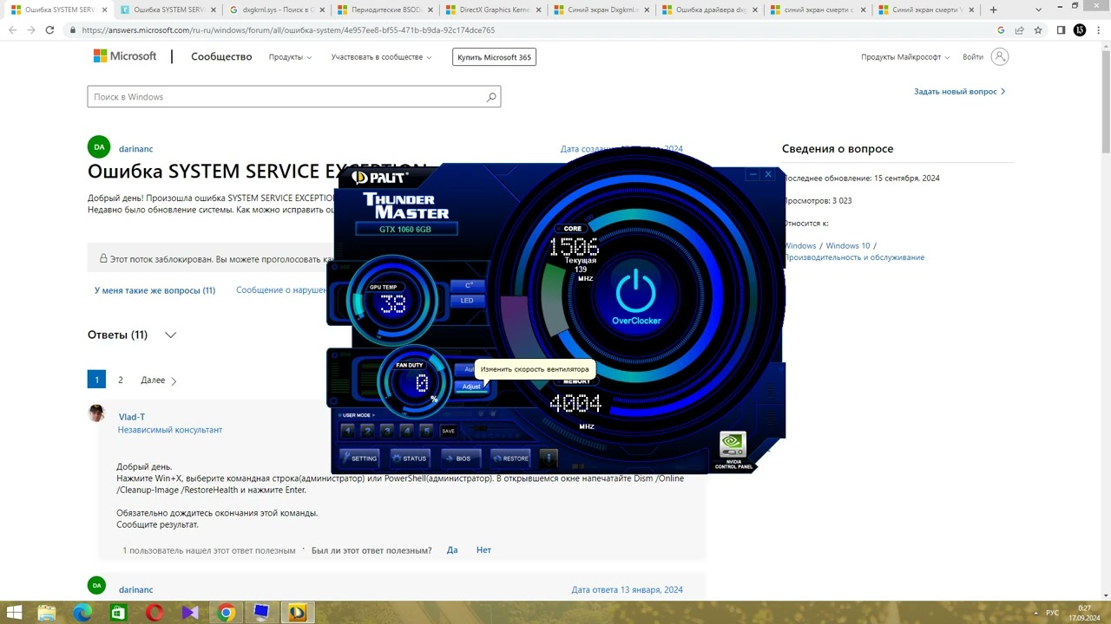Click the Windows Start button
The image size is (1111, 624).
tap(14, 612)
